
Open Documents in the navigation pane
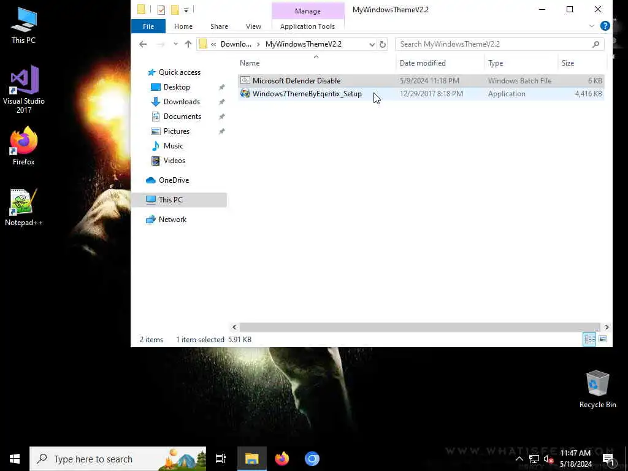point(182,117)
